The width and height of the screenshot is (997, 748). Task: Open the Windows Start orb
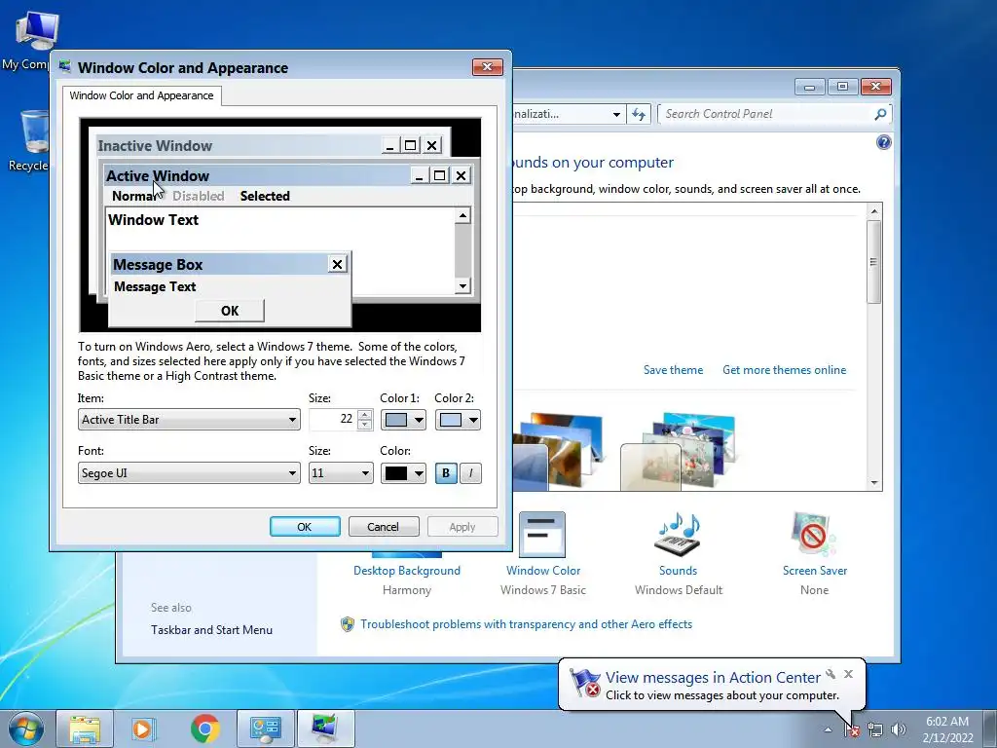click(25, 729)
